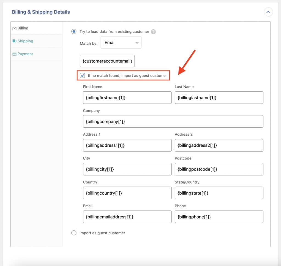Open the help tooltip question mark icon
Viewport: 281px width, 266px height.
pos(153,32)
